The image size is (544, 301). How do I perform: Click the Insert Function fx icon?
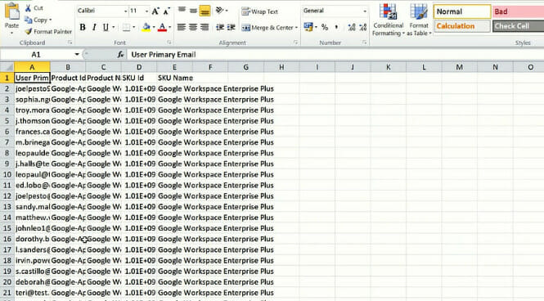120,55
